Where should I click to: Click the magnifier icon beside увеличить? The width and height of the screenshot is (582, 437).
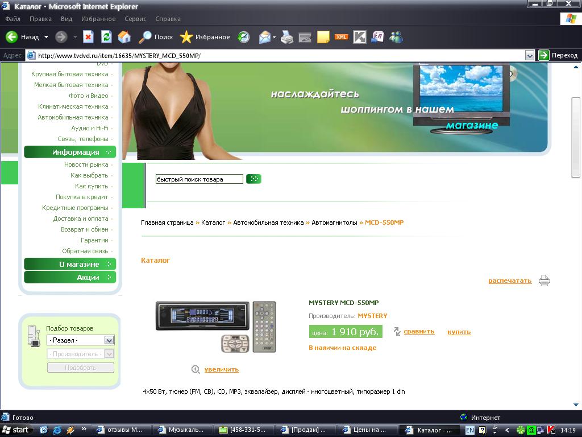click(x=196, y=369)
